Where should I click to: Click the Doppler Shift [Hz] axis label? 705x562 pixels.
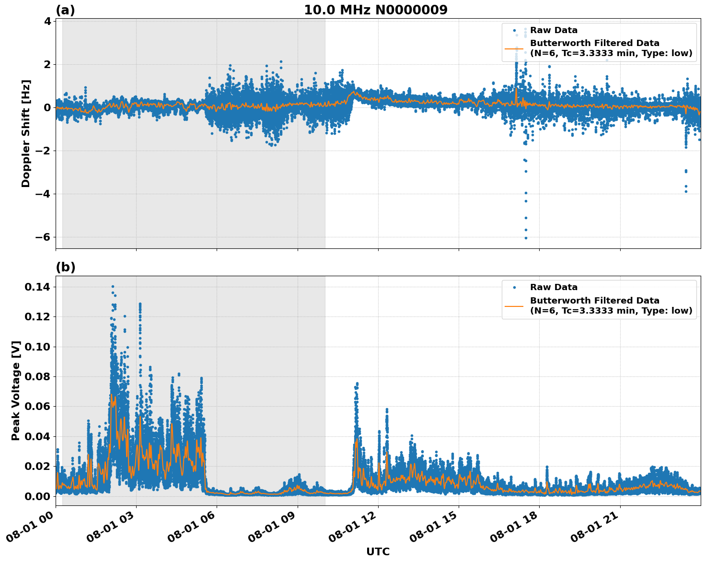[x=27, y=130]
